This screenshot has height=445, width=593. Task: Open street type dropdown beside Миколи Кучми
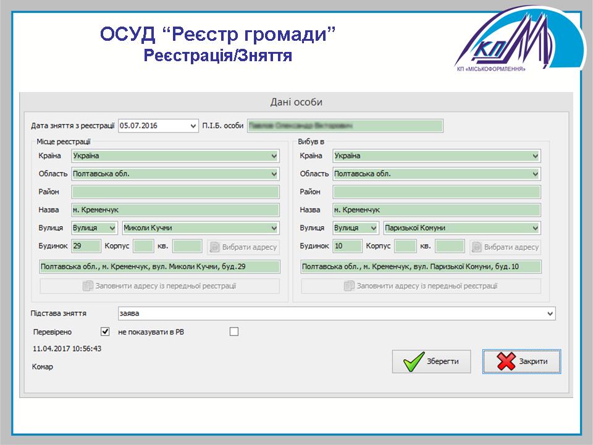[111, 228]
